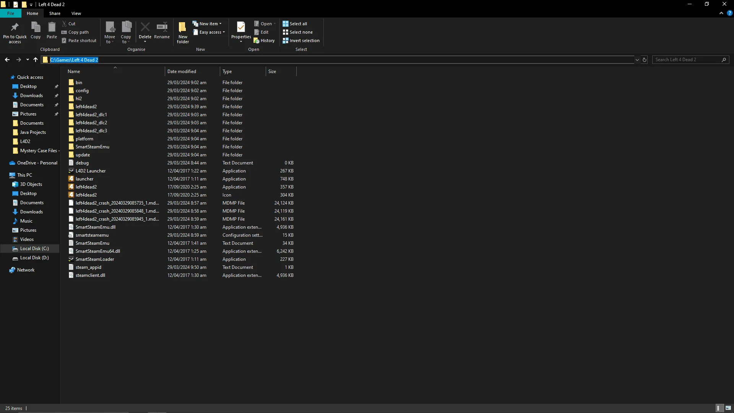Open L4D2 folder in Quick access
Screen dimensions: 734x413
25,141
